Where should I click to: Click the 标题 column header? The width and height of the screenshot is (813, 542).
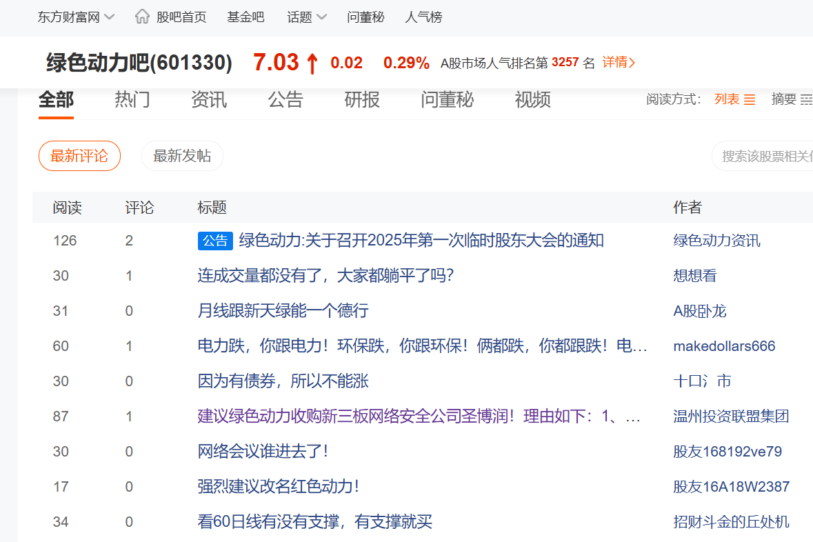212,208
